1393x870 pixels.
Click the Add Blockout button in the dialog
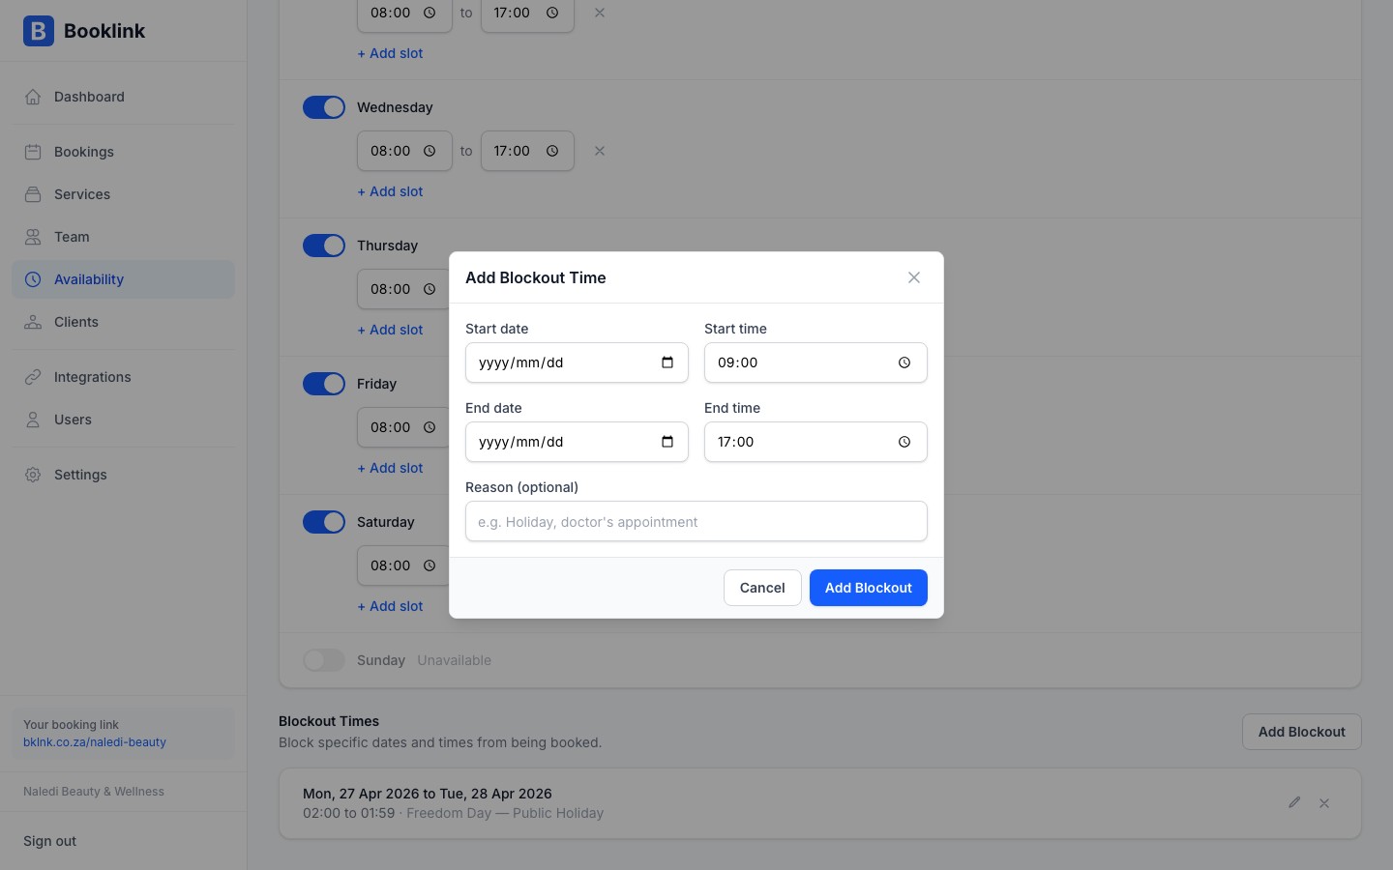(x=868, y=588)
